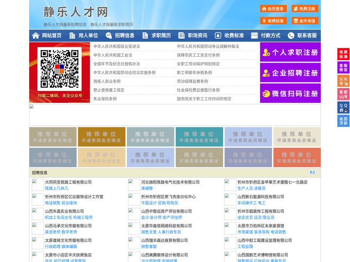Click the icon beside 收费标准 in navbar
The image size is (350, 262).
[x=218, y=35]
